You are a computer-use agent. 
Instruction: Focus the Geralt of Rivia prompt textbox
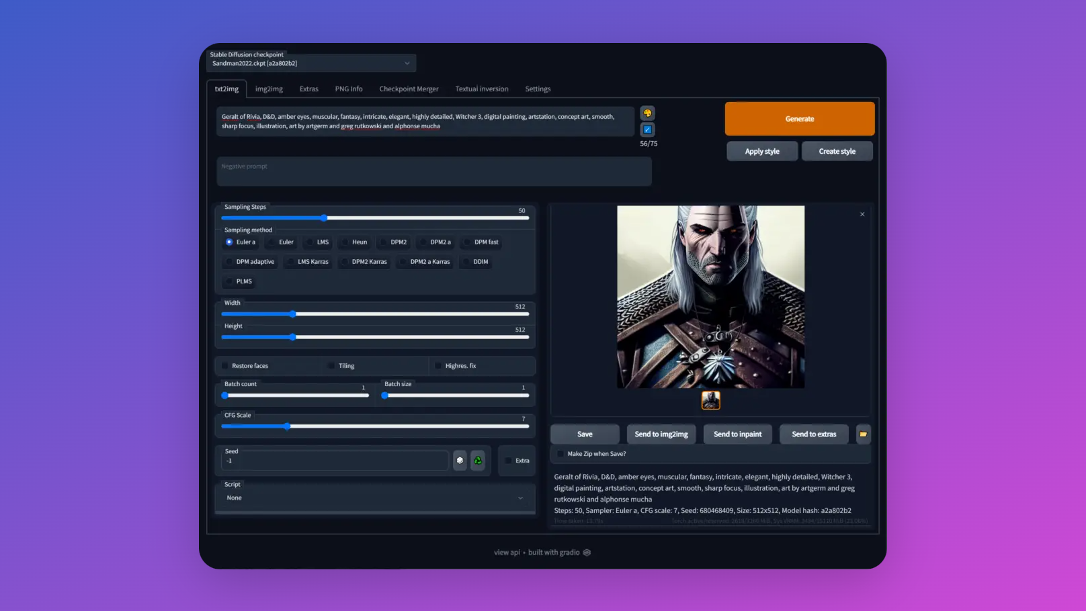click(x=425, y=122)
